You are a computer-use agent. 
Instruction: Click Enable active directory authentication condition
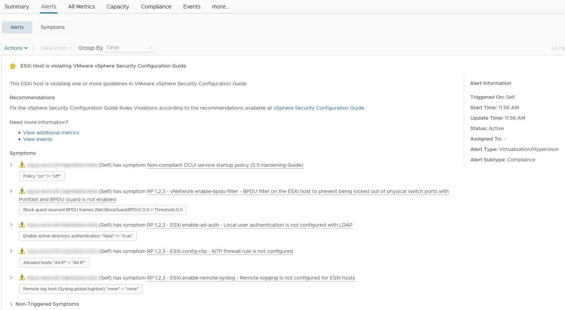tap(78, 236)
